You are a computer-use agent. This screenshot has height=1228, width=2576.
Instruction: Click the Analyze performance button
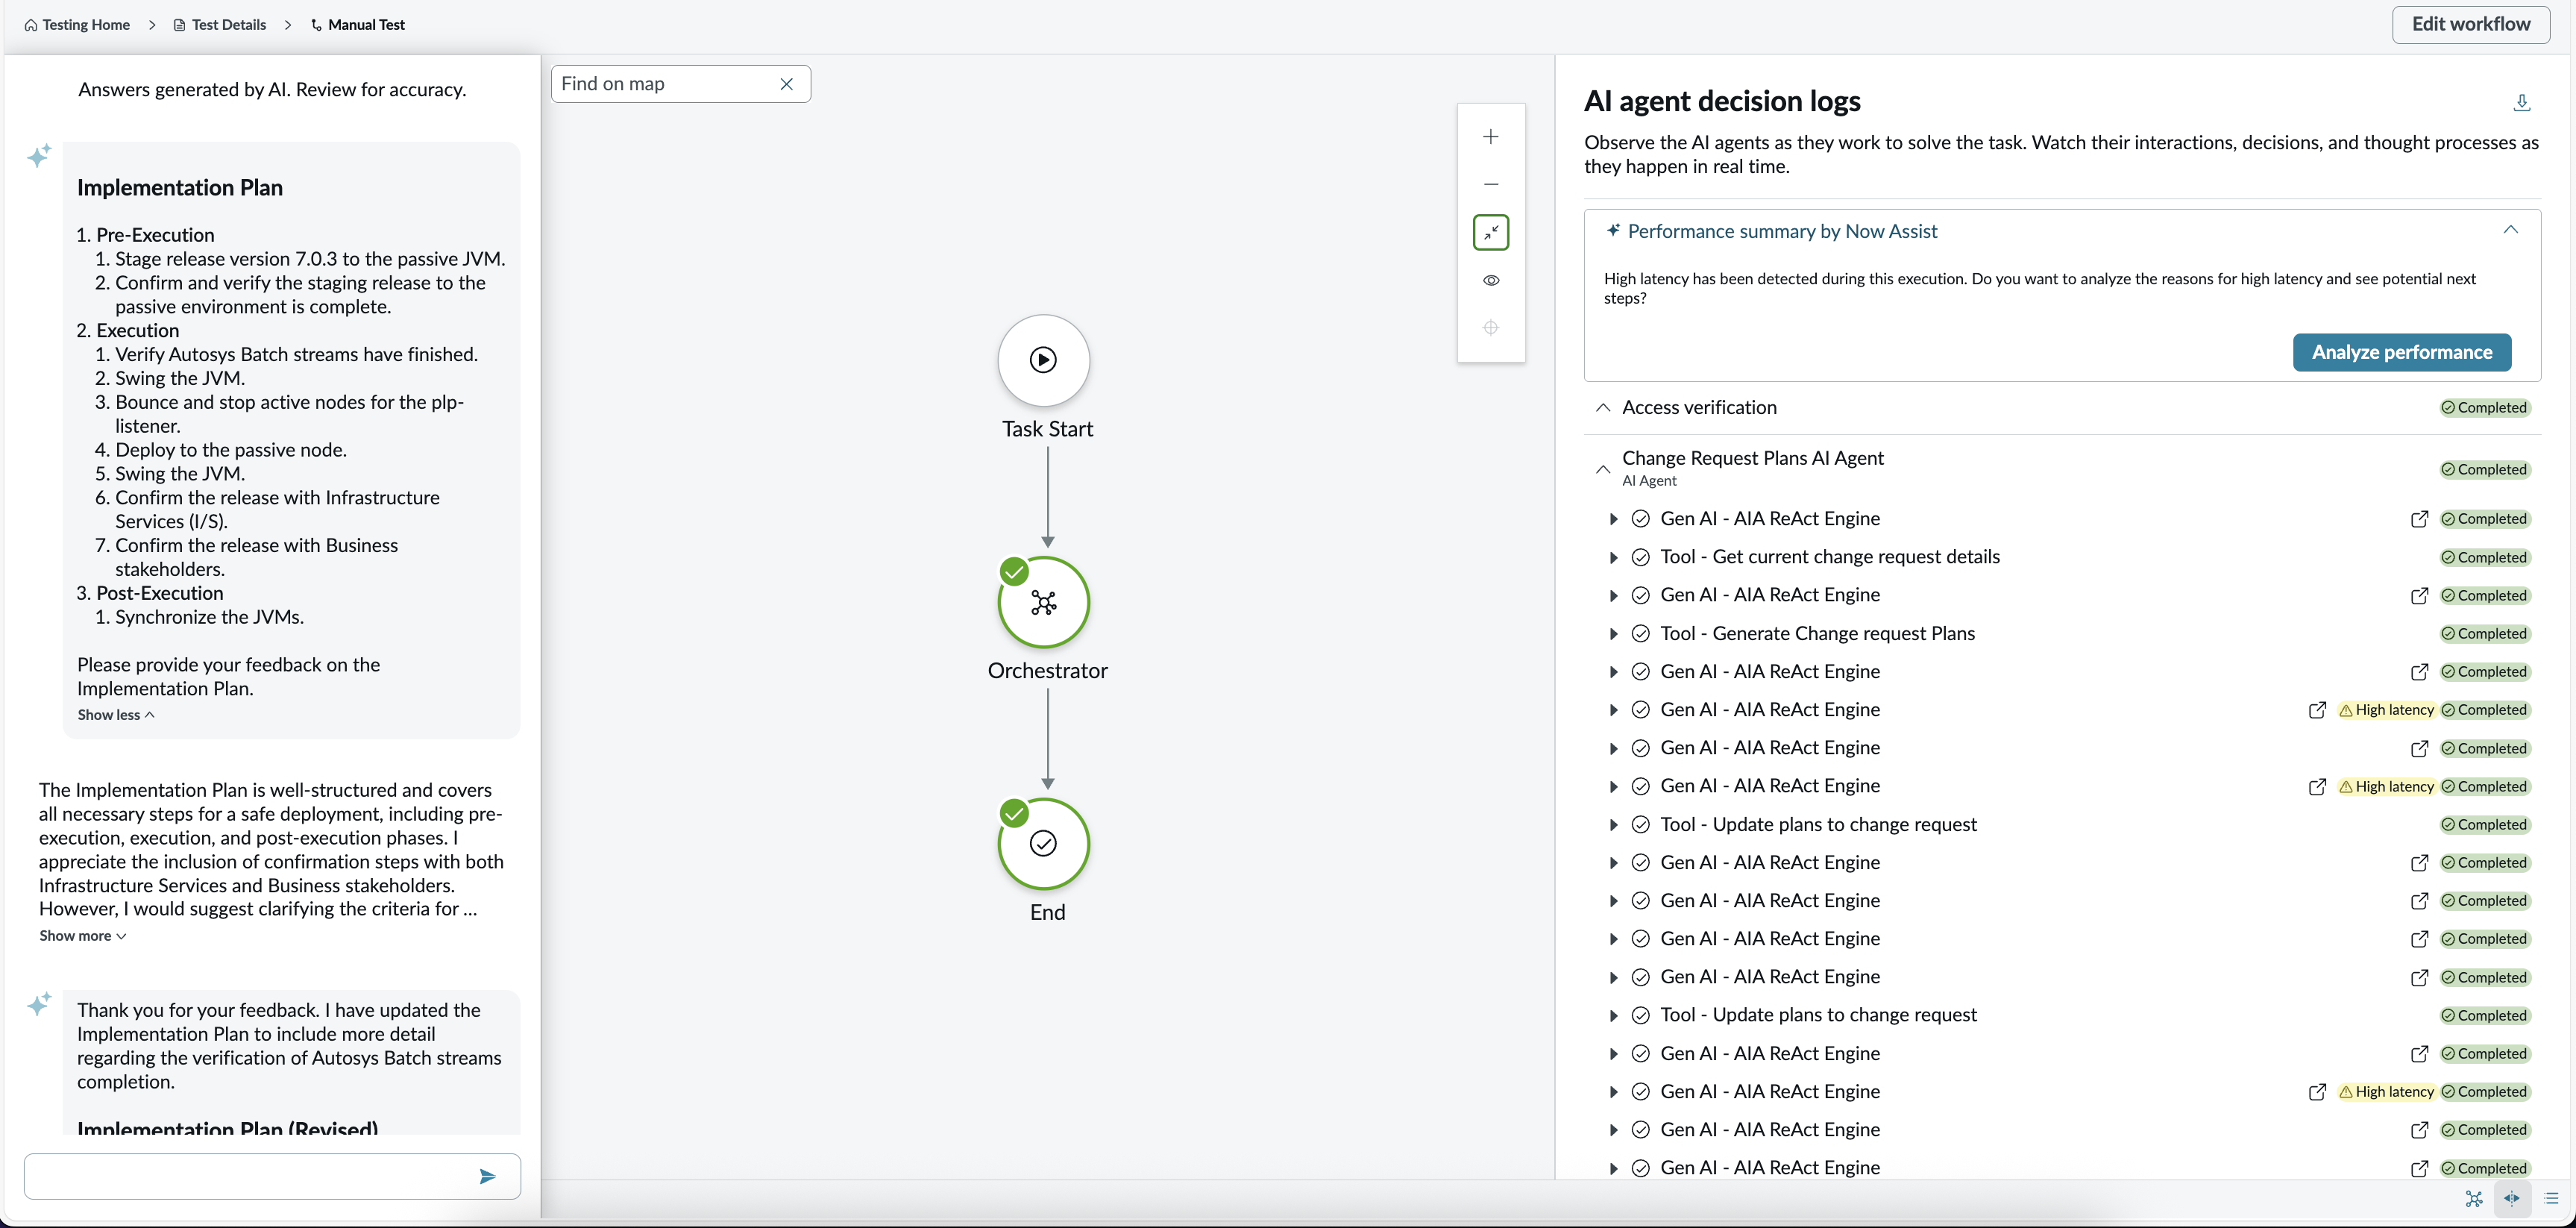point(2401,352)
